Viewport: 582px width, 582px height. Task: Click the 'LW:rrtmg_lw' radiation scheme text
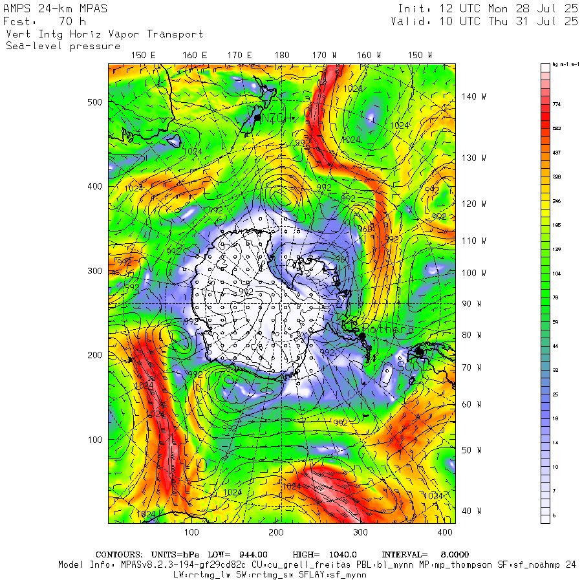[202, 575]
